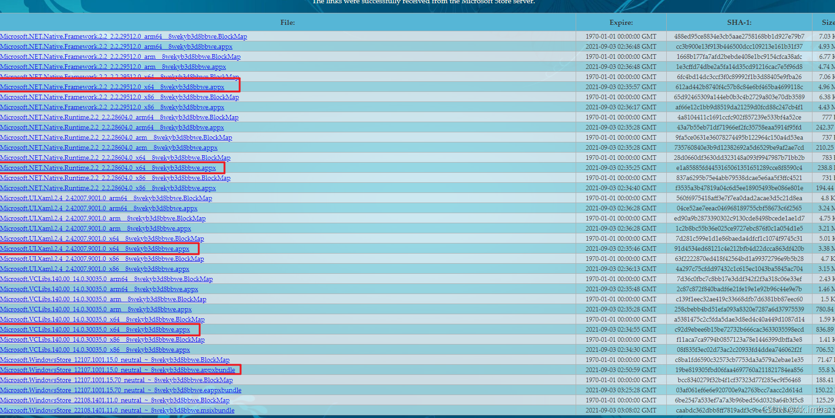This screenshot has width=835, height=418.
Task: Select SHA-1 hash starting 612ad442b8740f4c57
Action: click(x=739, y=87)
